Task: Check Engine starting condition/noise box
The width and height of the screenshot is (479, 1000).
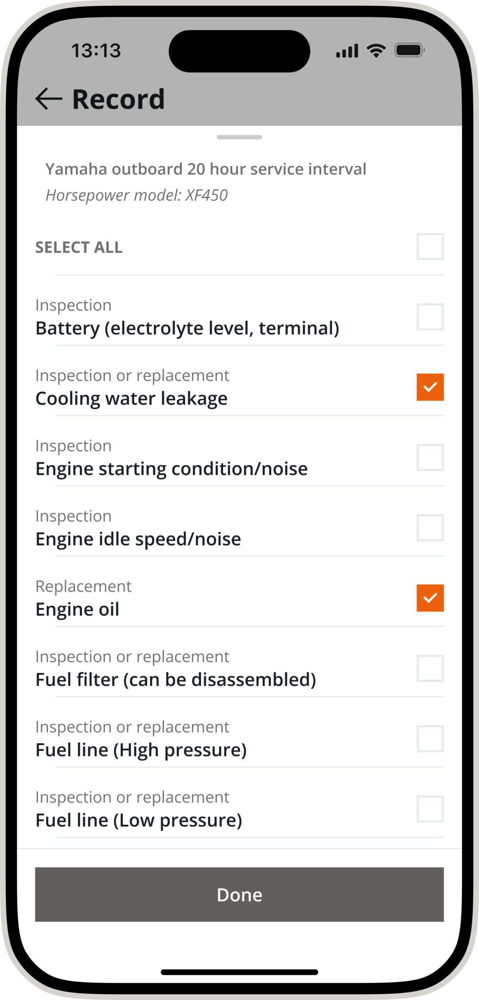Action: 430,458
